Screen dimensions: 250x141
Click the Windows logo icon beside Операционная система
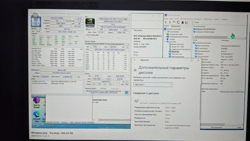[x=168, y=37]
